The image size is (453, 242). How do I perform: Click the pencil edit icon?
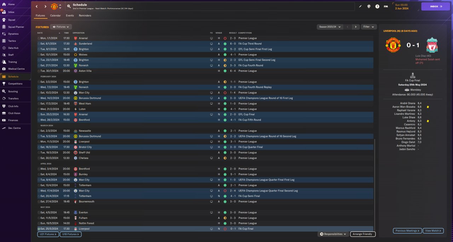pyautogui.click(x=360, y=6)
